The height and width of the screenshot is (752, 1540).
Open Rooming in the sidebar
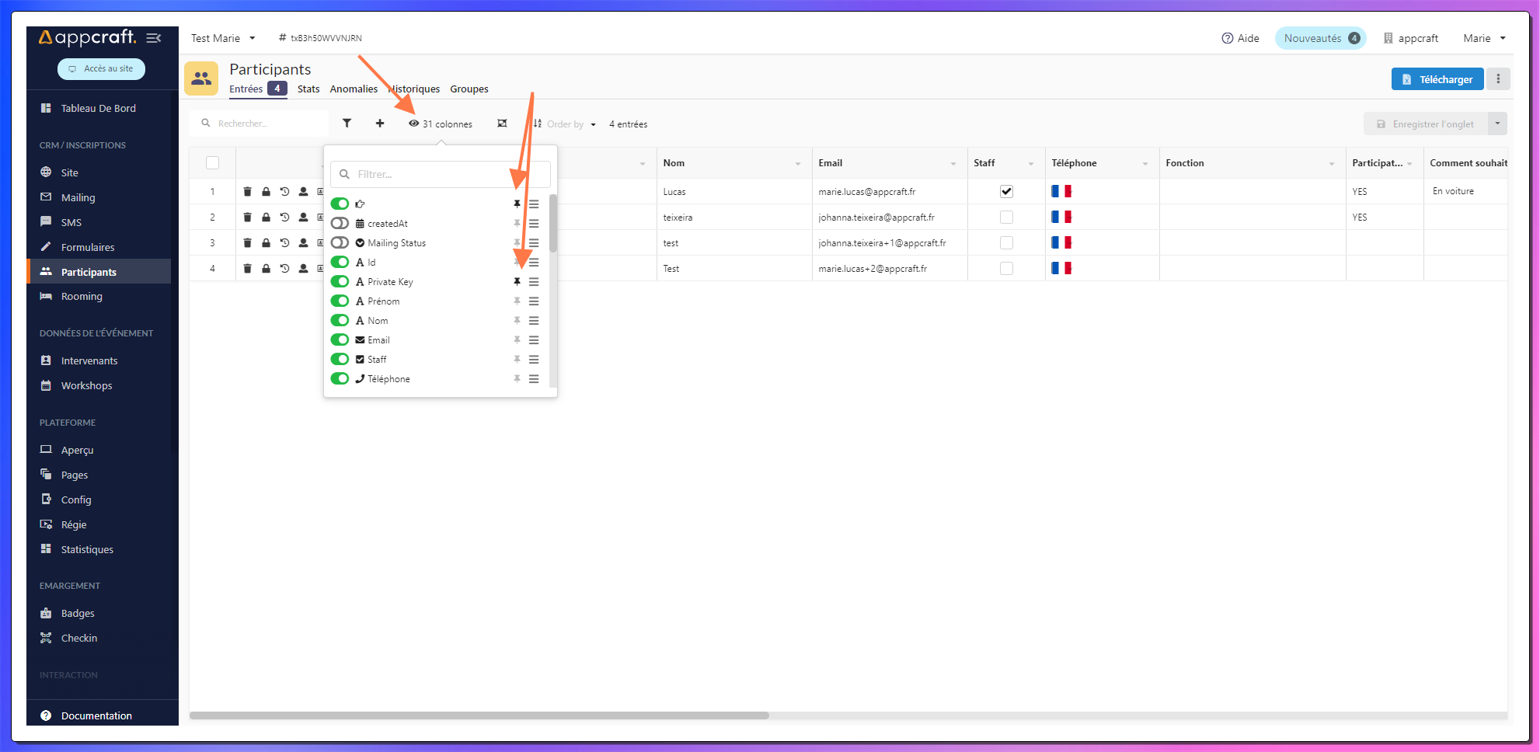[x=82, y=297]
